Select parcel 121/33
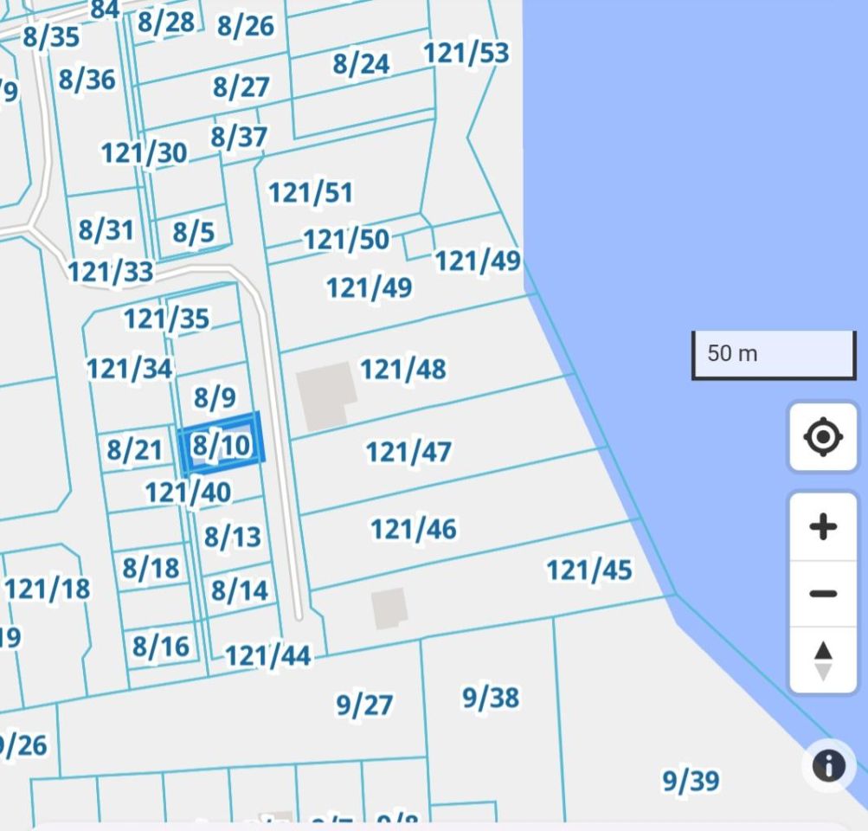This screenshot has height=831, width=868. pos(110,271)
